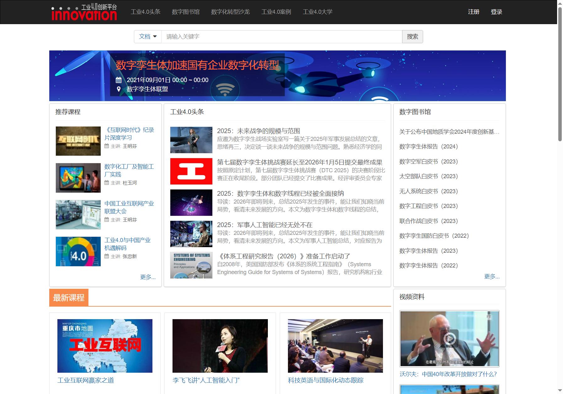Screen dimensions: 563x394
Task: Open article 2025：军事人工智能已经无处不在
Action: 265,225
